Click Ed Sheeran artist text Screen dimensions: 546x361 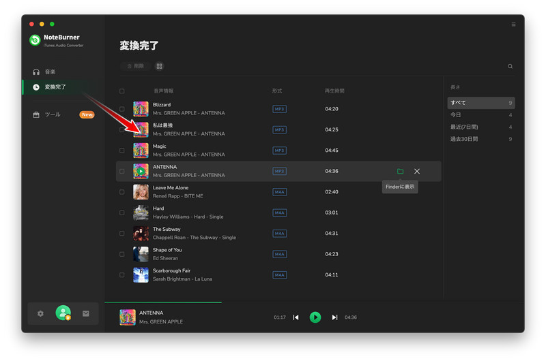(165, 258)
